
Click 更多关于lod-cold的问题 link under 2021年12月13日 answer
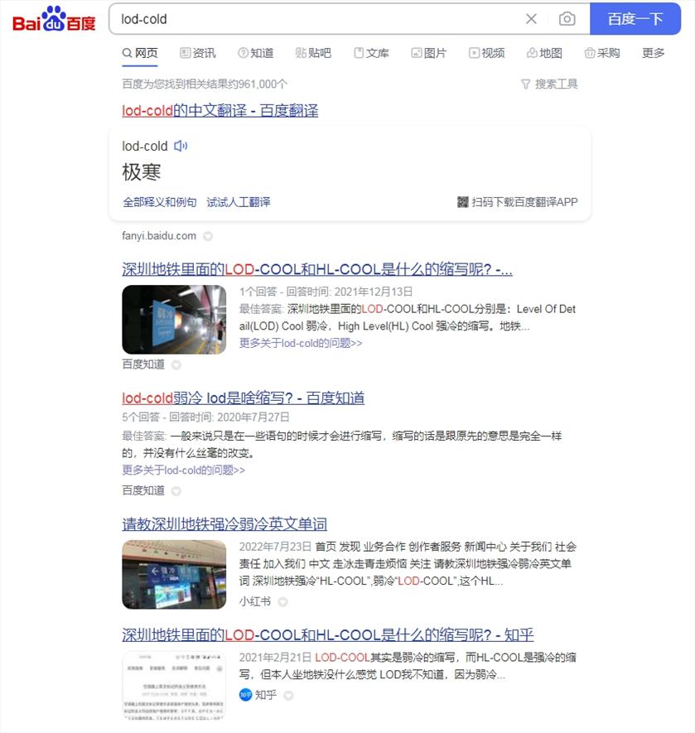301,343
